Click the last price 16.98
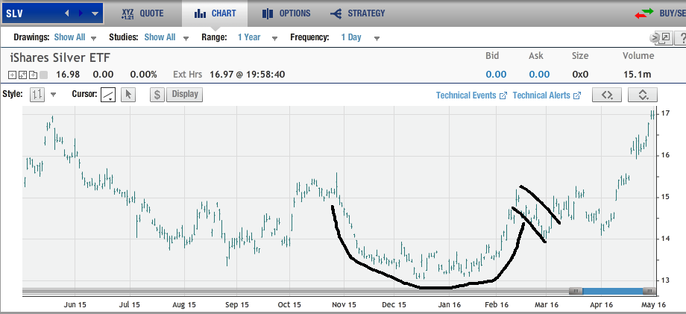The width and height of the screenshot is (686, 314). coord(68,75)
